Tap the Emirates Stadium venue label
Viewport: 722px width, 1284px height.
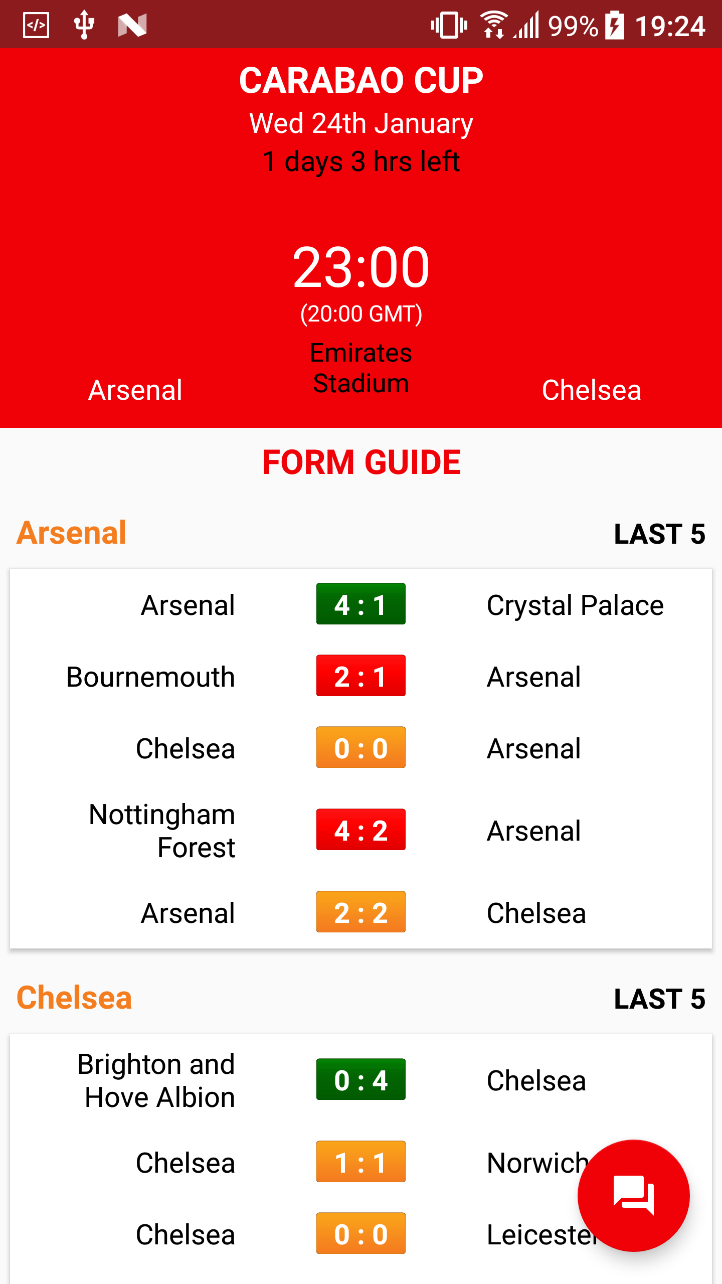pyautogui.click(x=360, y=368)
